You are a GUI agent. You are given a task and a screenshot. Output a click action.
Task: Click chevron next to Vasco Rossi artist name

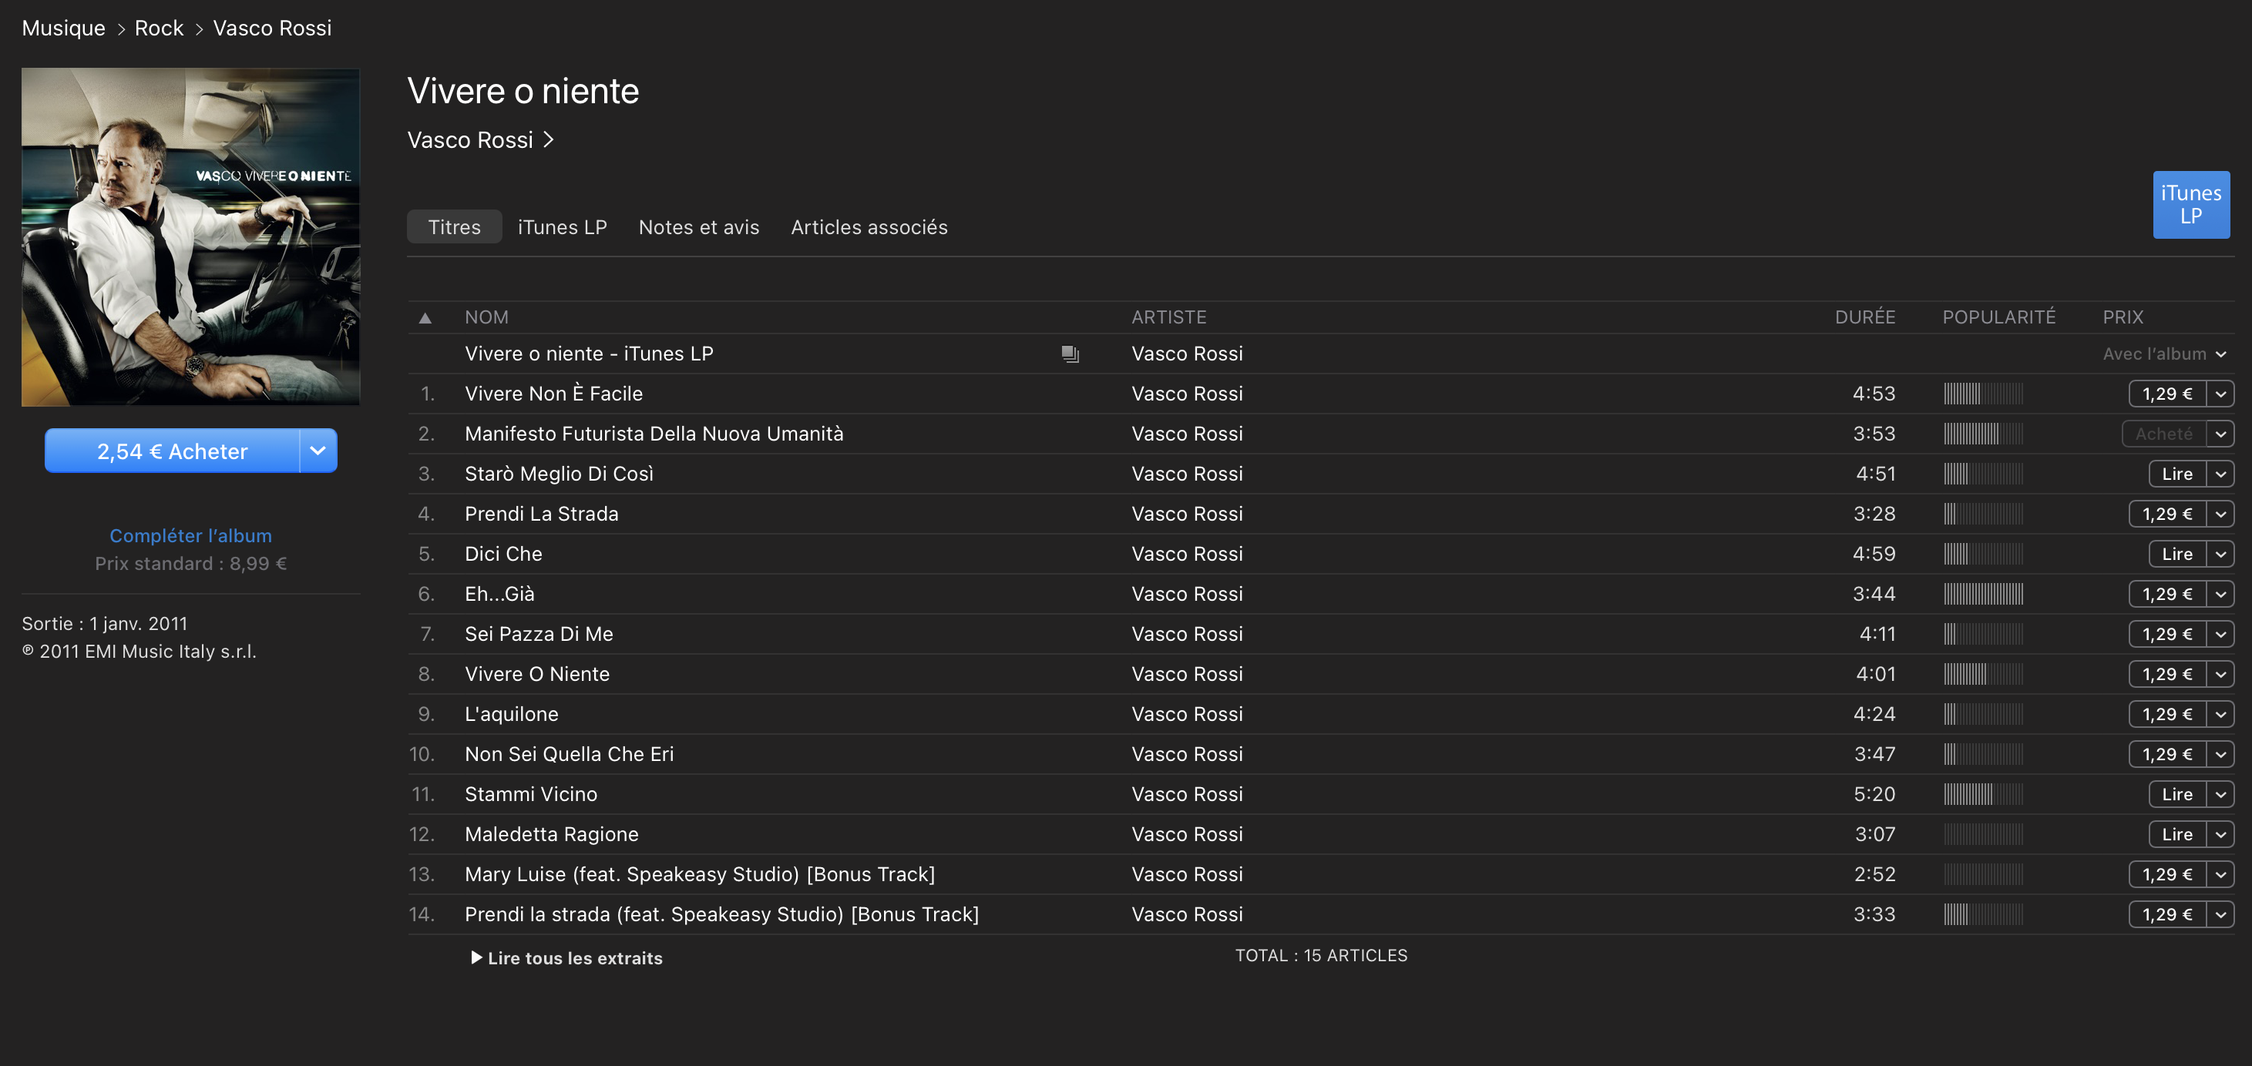549,140
